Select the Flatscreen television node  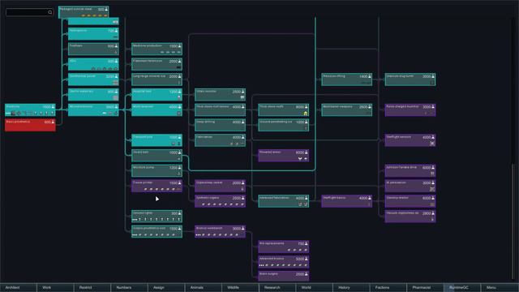tap(157, 64)
